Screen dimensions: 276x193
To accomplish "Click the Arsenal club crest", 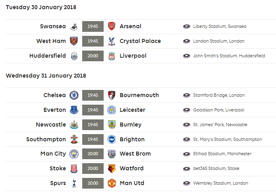I will [112, 26].
